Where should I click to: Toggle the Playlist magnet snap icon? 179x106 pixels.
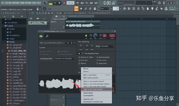tap(32, 13)
